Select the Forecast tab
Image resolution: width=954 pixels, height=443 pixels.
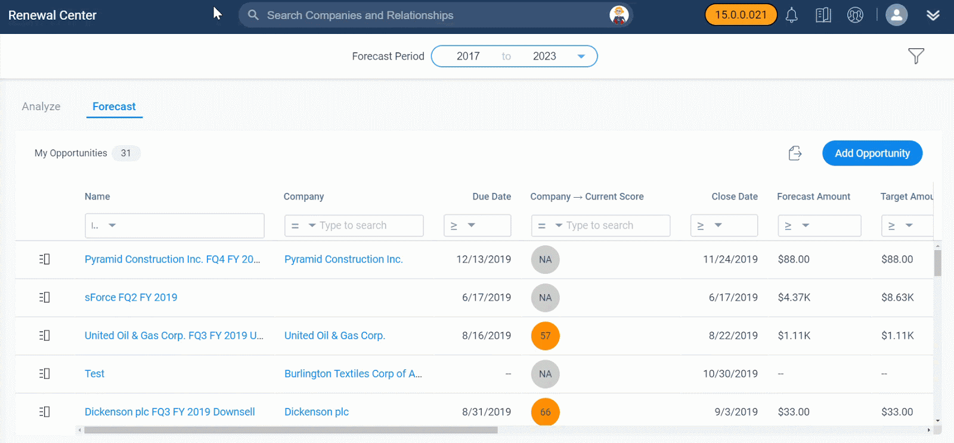point(114,107)
